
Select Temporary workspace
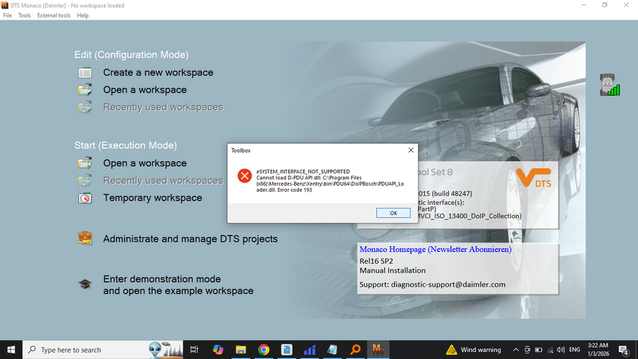coord(153,198)
